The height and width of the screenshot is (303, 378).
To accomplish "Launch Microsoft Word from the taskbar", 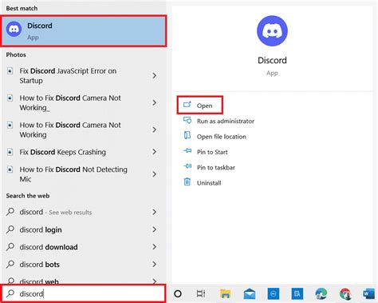I will [368, 293].
